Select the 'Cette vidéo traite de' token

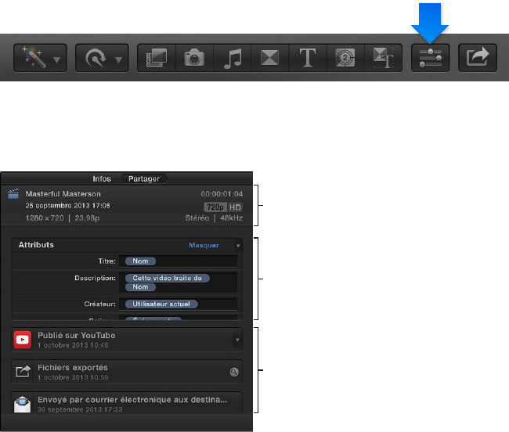(167, 278)
